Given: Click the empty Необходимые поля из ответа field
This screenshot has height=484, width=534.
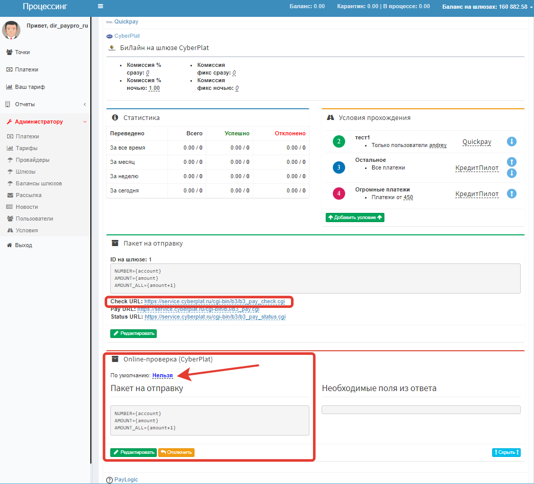Looking at the screenshot, I should pos(421,409).
